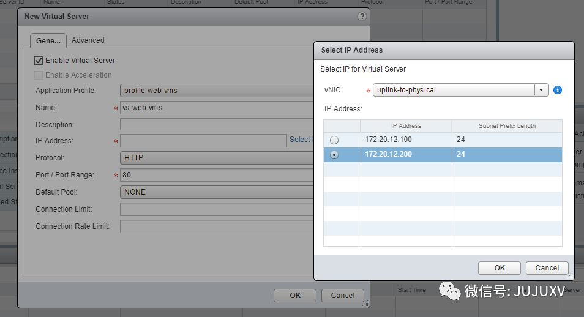Select radio button for 172.20.12.100
Viewport: 584px width, 317px height.
pyautogui.click(x=334, y=140)
